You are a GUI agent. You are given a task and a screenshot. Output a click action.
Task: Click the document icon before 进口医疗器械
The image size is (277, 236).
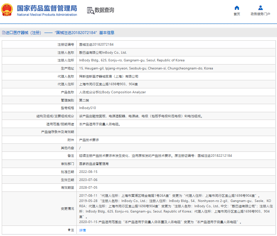4,33
